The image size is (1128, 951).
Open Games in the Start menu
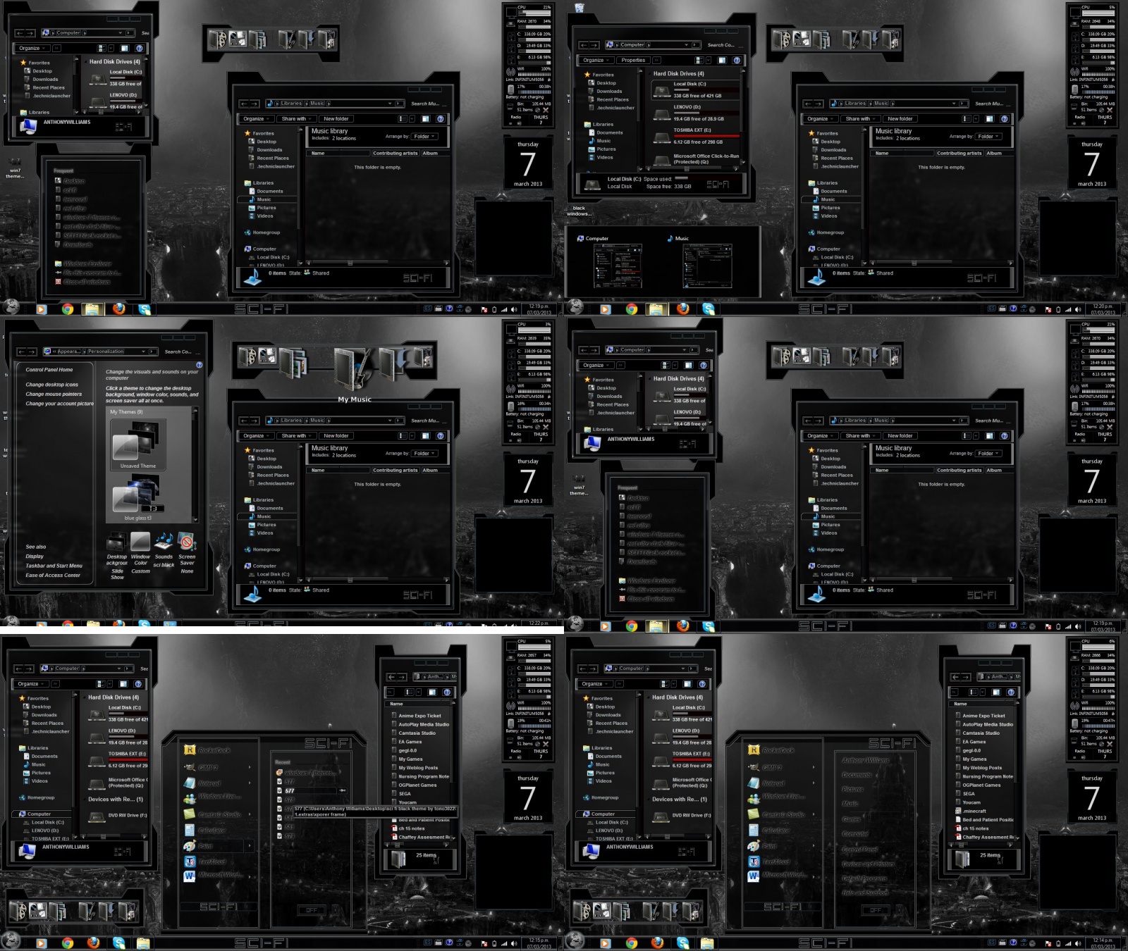click(x=851, y=819)
